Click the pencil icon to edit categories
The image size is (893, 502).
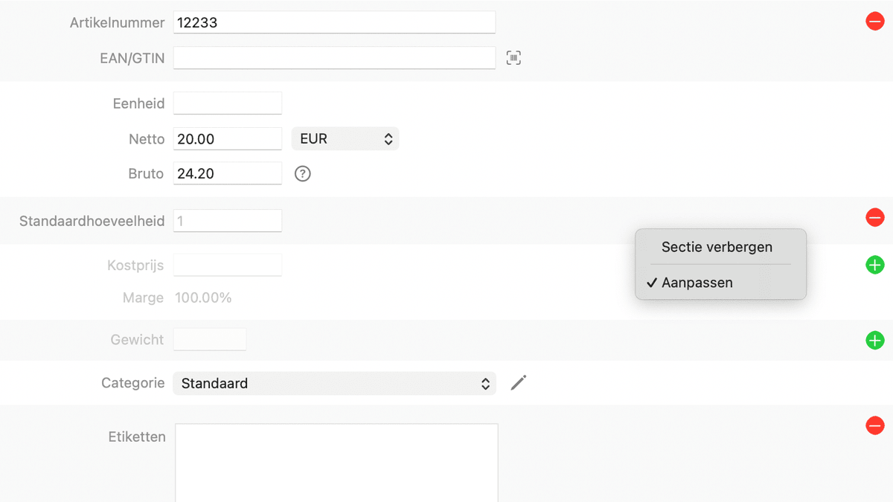[519, 383]
